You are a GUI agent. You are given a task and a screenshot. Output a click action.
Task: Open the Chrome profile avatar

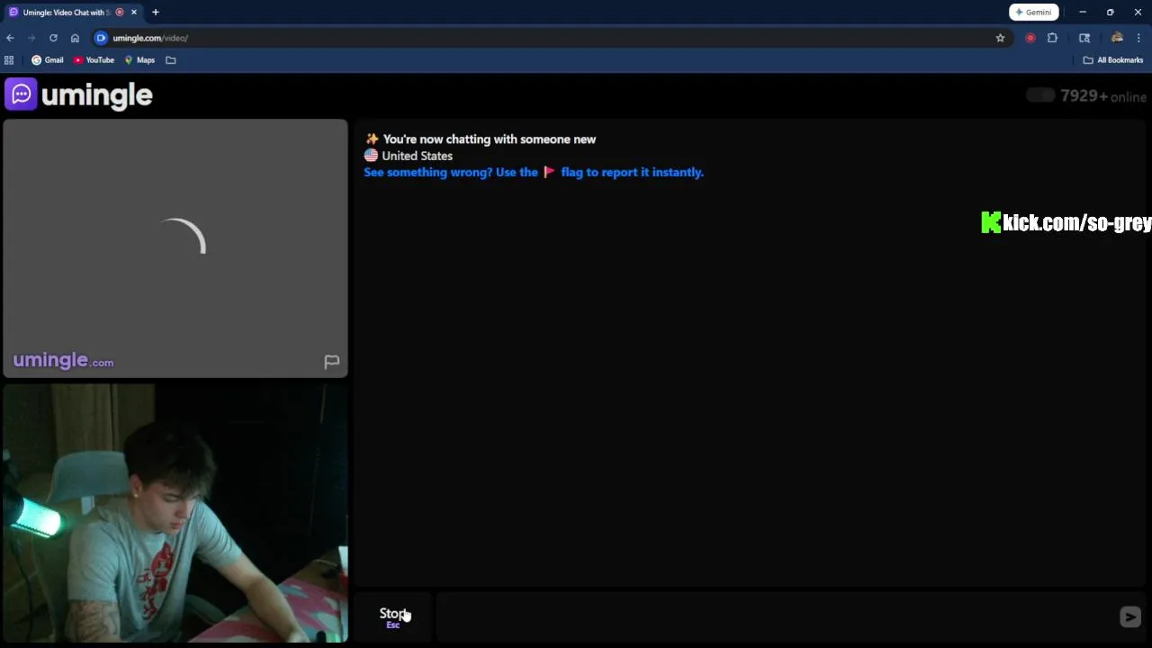tap(1117, 38)
